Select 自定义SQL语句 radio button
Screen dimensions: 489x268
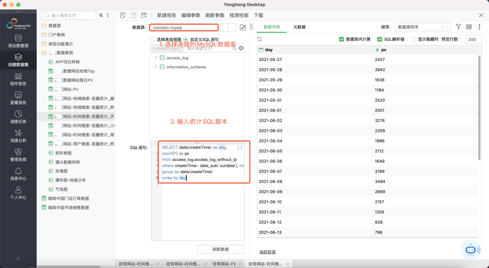[186, 39]
